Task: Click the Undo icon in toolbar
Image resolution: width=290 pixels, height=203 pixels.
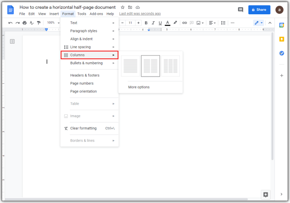Action: coord(11,23)
